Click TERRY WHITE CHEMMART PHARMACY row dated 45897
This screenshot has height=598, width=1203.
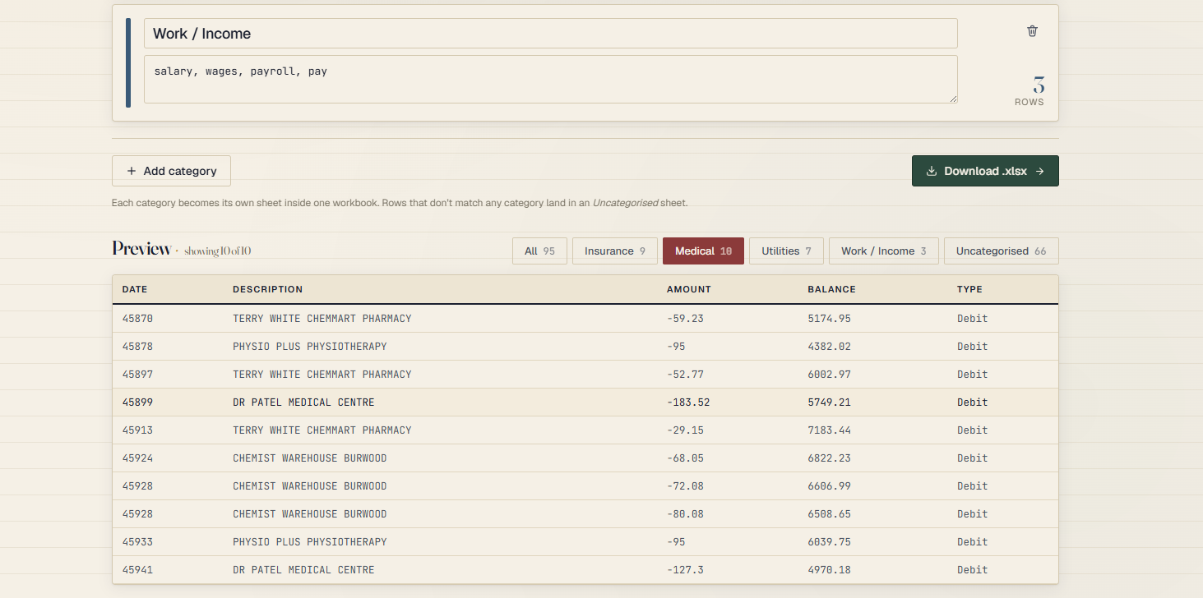(585, 375)
